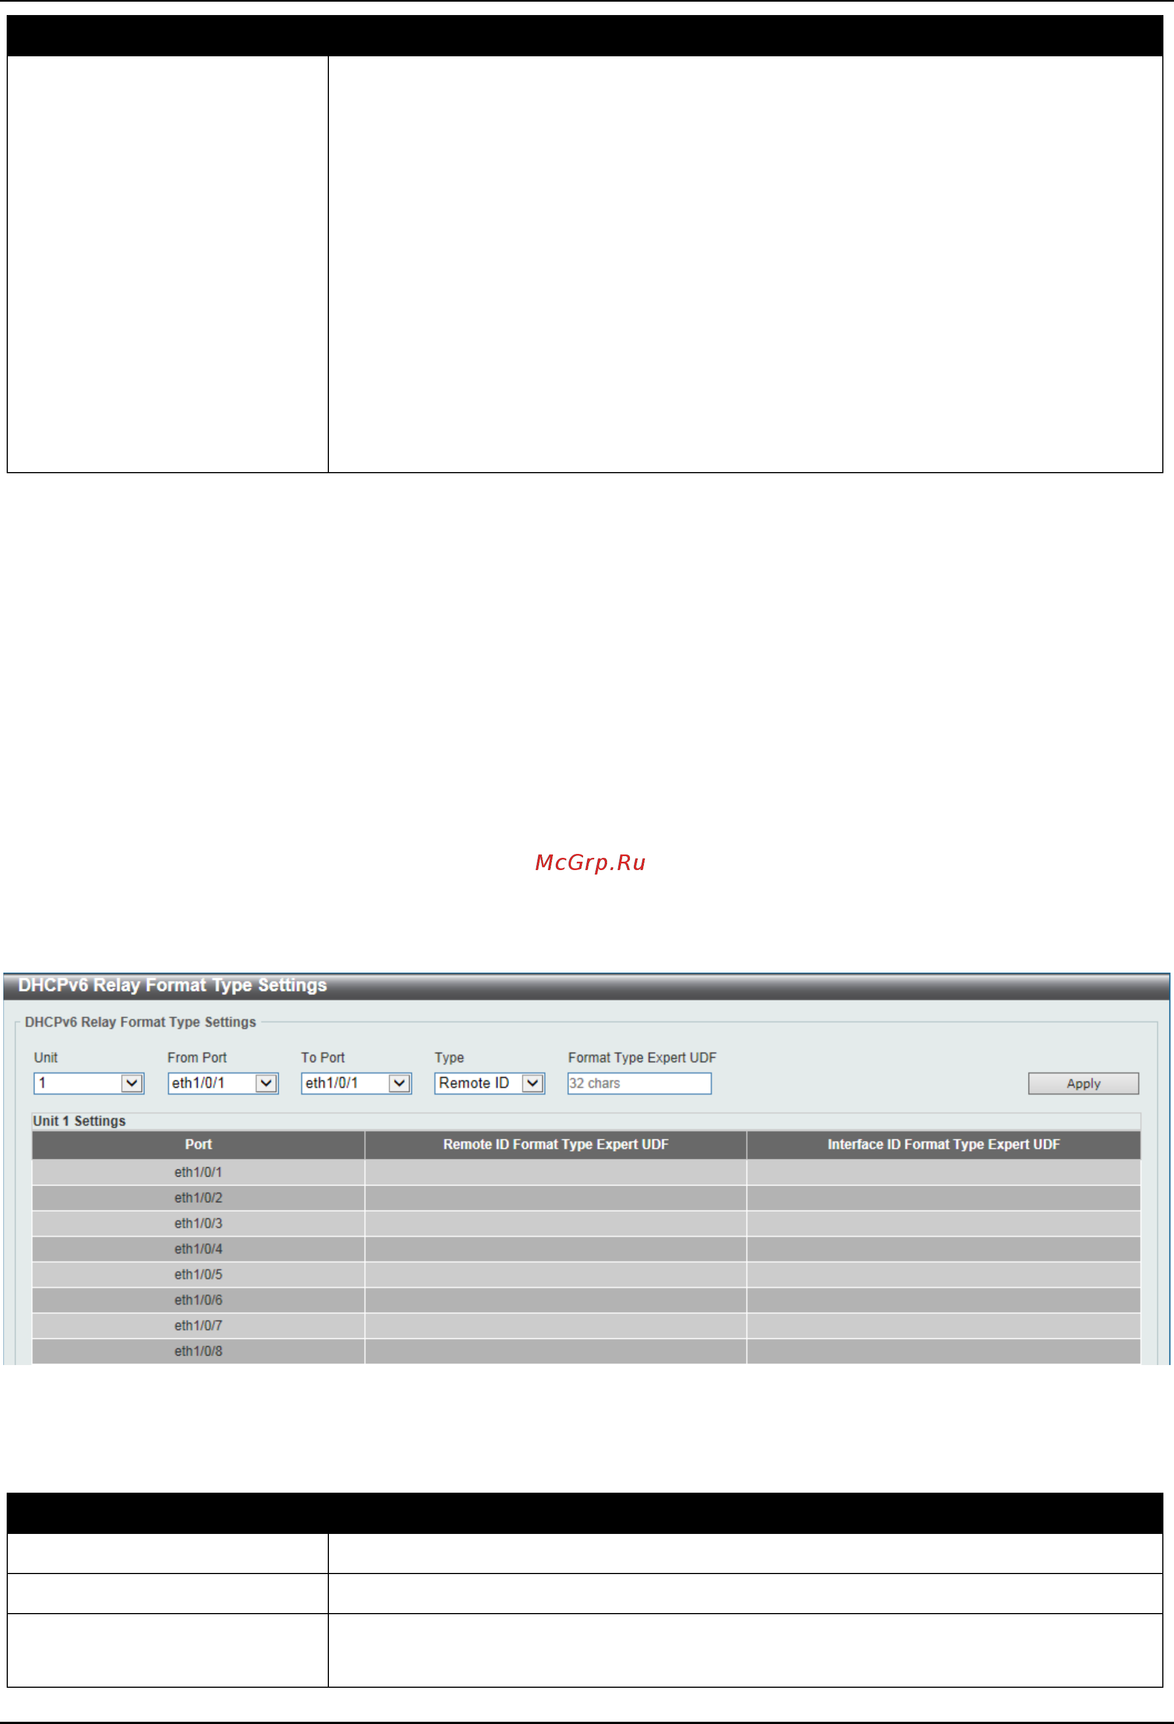Click the Format Type Expert UDF label
The height and width of the screenshot is (1724, 1174).
[643, 1058]
